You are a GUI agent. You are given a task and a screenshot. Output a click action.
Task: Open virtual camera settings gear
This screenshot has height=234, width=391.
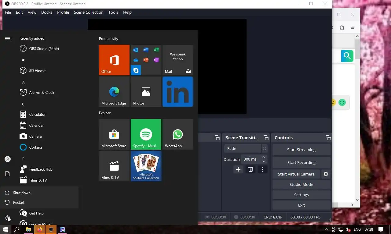pos(326,174)
